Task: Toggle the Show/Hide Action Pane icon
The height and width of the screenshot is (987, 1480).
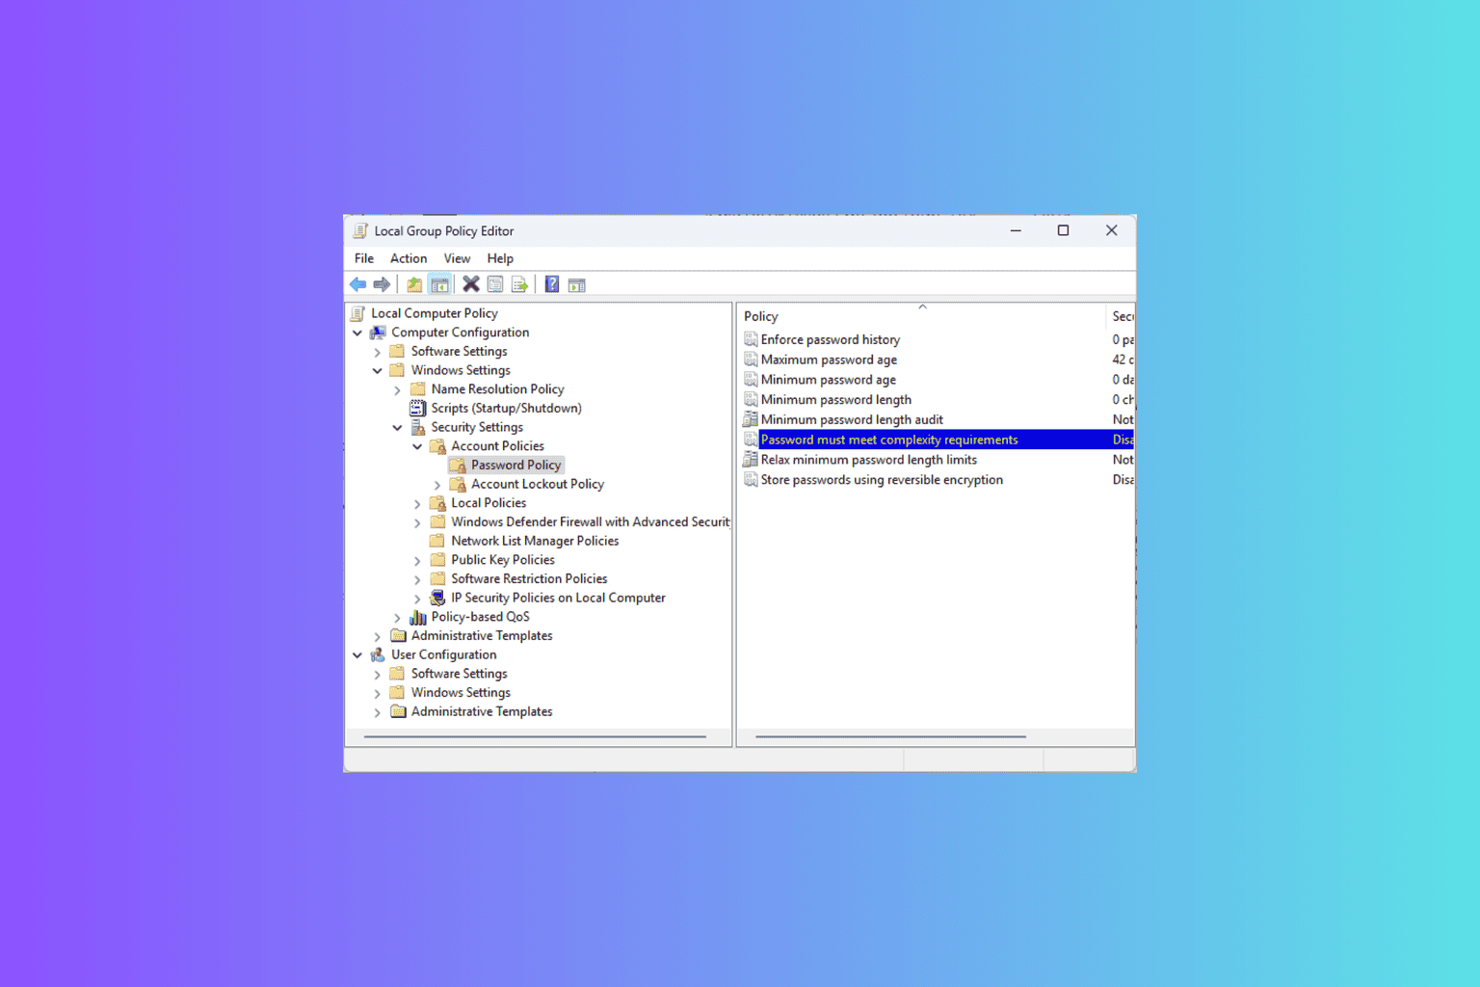Action: [x=577, y=284]
